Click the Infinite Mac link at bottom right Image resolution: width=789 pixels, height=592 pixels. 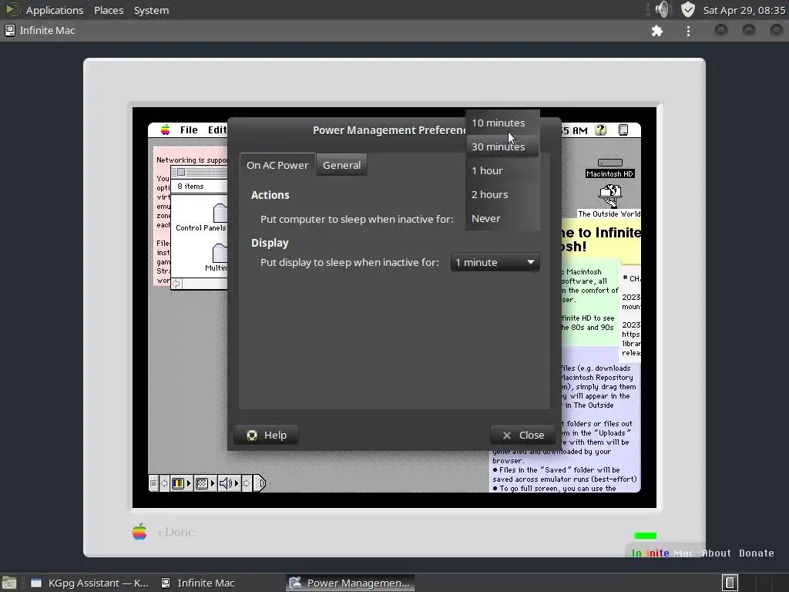662,553
